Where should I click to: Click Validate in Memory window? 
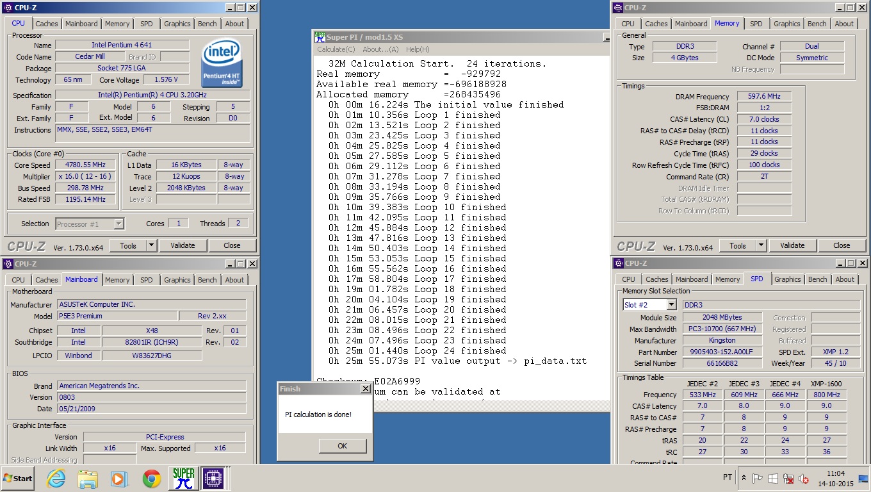(792, 245)
